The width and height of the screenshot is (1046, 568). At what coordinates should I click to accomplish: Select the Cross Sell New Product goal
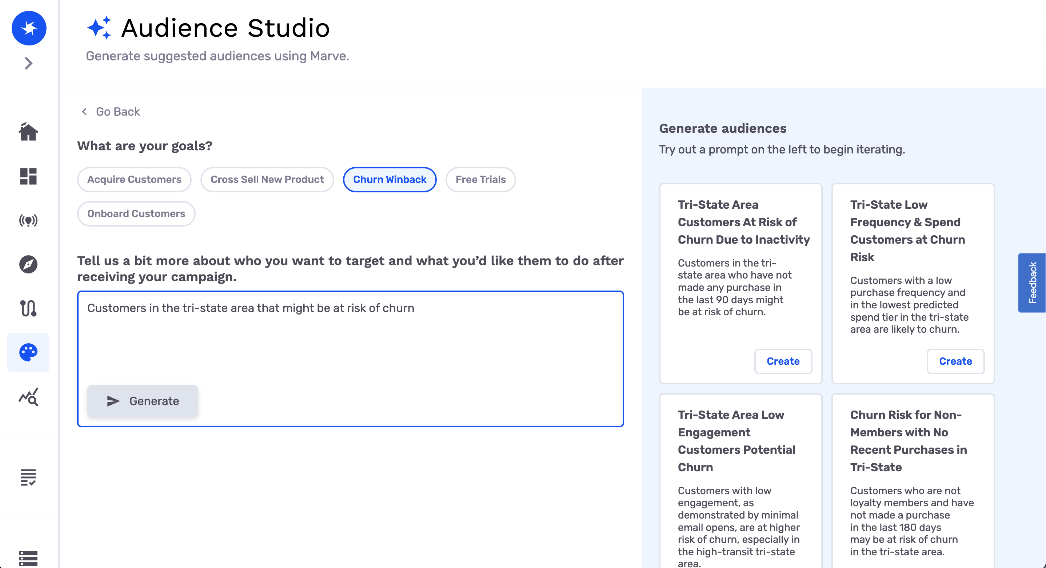pyautogui.click(x=267, y=179)
